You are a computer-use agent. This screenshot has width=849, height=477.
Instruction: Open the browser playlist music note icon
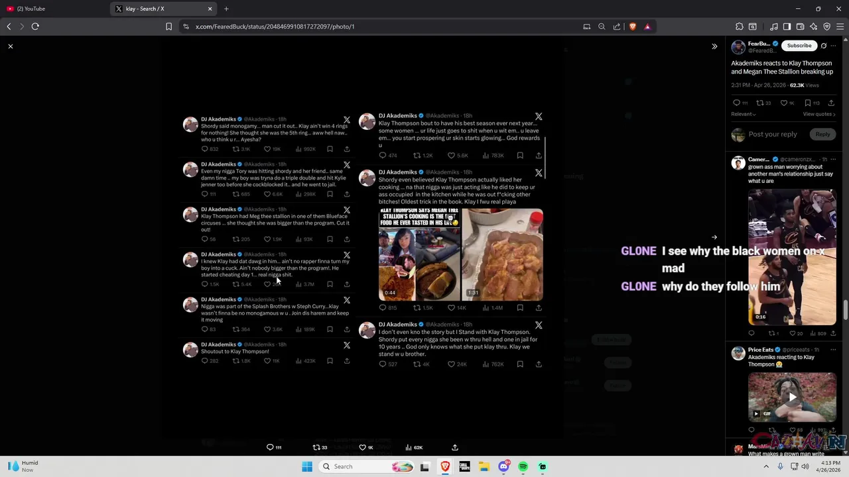(x=774, y=26)
